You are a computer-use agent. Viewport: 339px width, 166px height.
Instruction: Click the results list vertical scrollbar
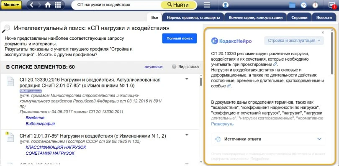tap(201, 82)
